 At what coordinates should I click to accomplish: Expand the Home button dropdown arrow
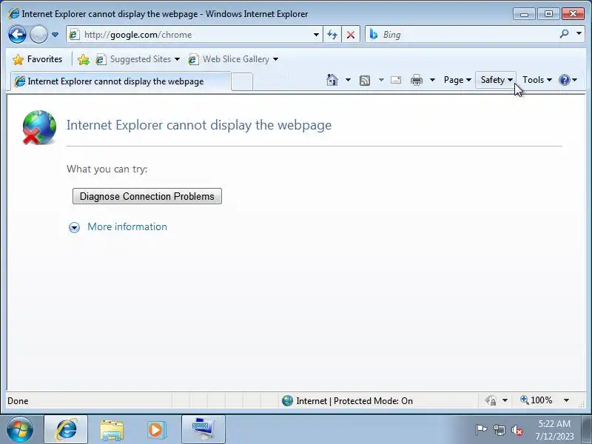point(348,80)
